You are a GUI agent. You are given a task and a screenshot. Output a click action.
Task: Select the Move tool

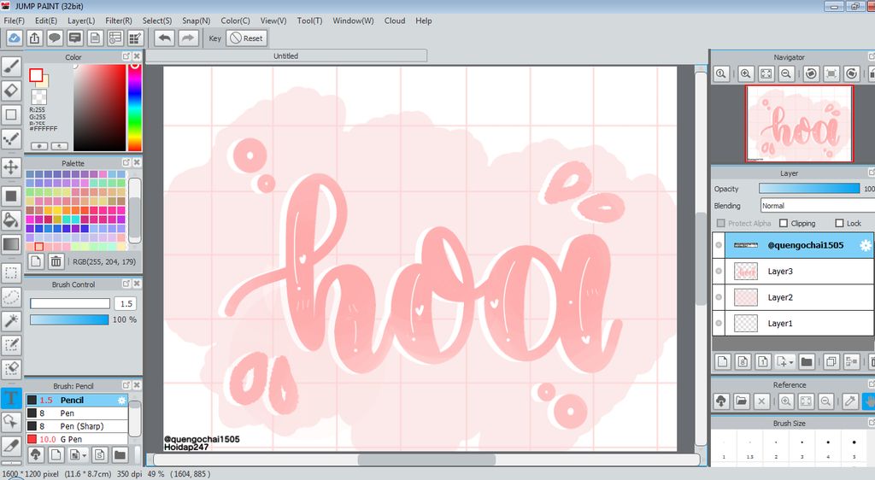coord(11,167)
